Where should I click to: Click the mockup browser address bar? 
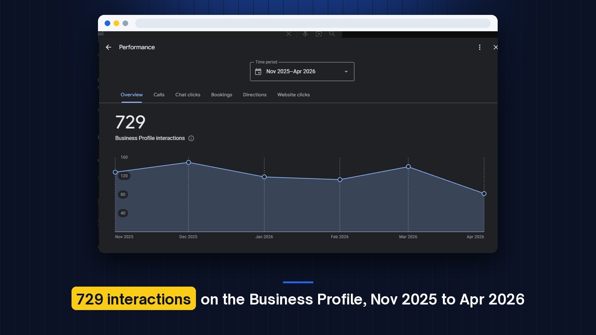click(x=313, y=23)
